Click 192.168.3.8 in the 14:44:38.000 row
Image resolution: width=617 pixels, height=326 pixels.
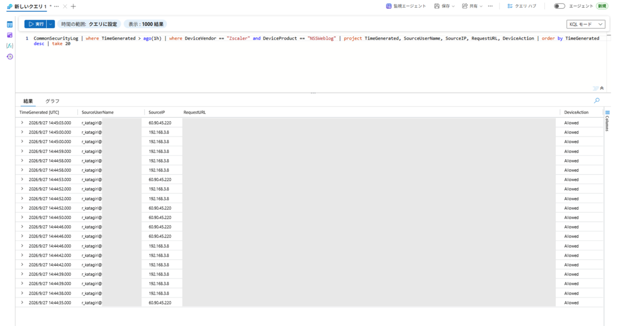pos(159,293)
